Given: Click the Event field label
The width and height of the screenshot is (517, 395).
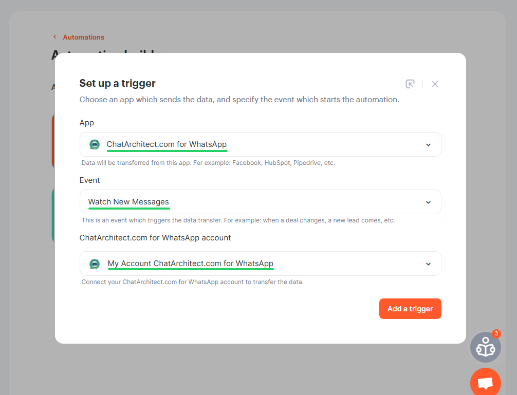Looking at the screenshot, I should [90, 180].
